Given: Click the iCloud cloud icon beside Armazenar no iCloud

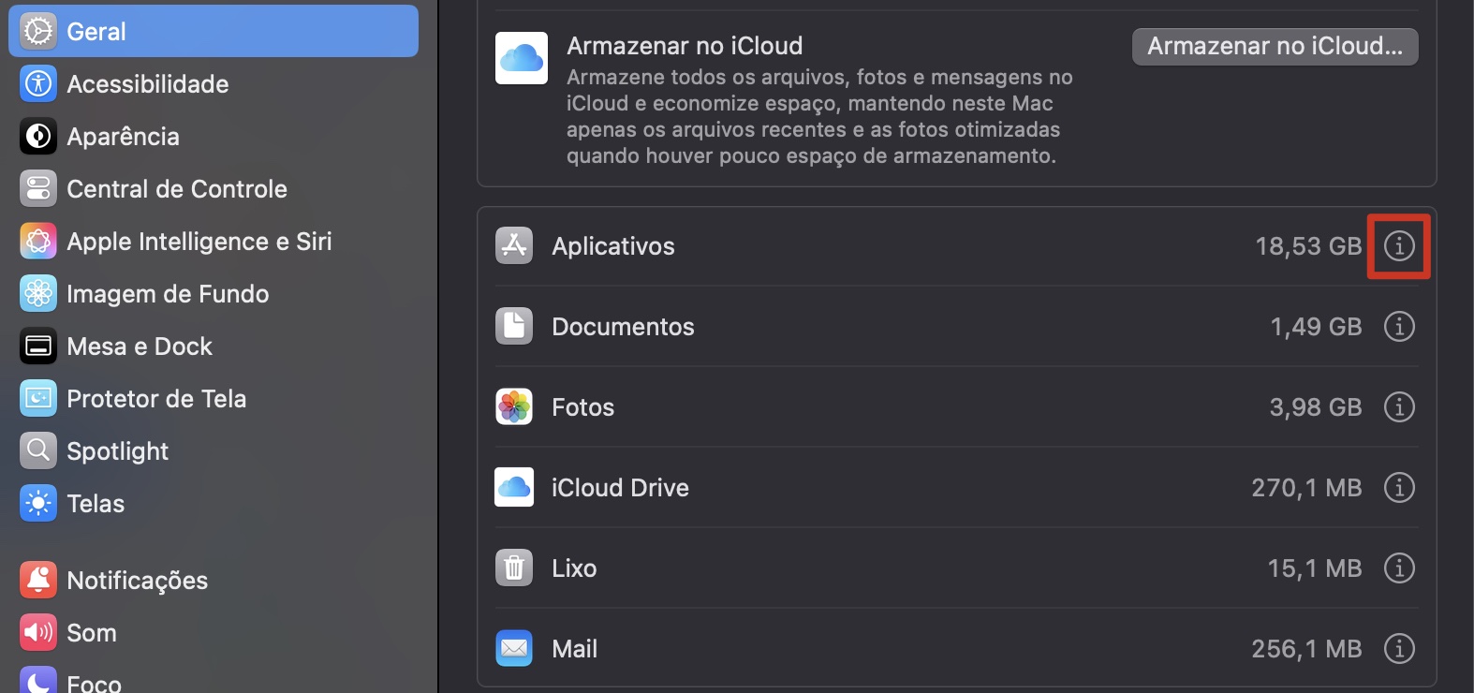Looking at the screenshot, I should point(522,58).
